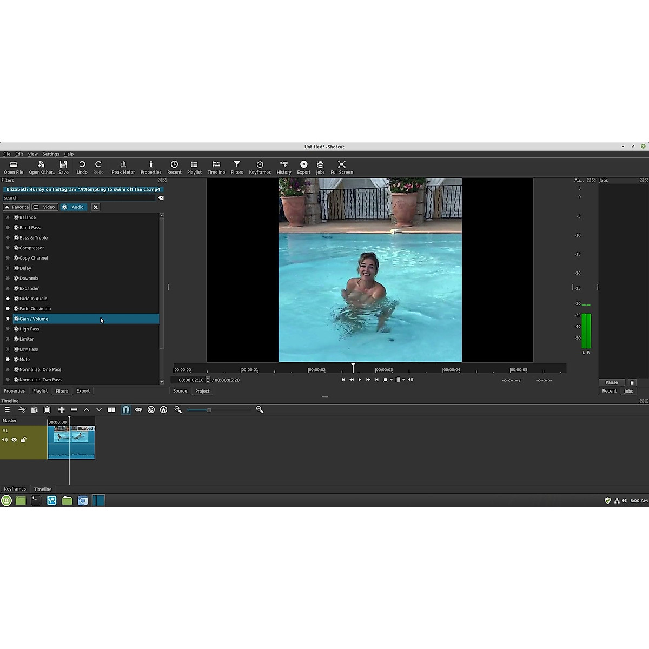Switch to the Playlist tab
The image size is (649, 649).
pos(40,391)
